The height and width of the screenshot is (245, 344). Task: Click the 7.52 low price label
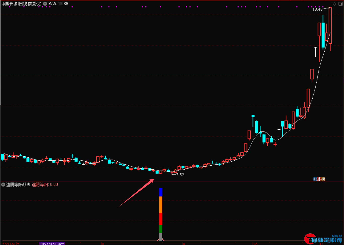(x=180, y=175)
